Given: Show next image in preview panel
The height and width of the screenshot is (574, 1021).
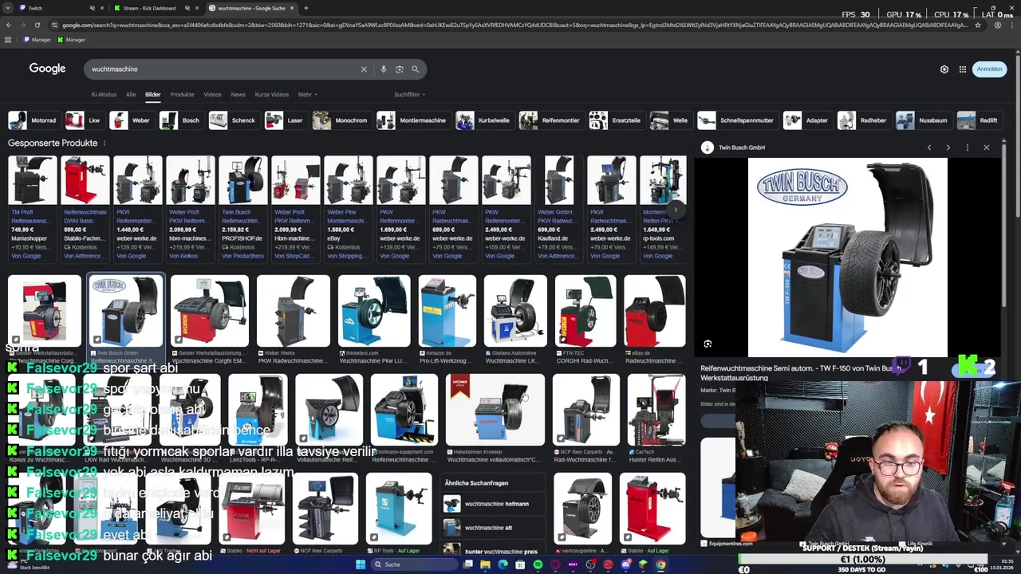Looking at the screenshot, I should click(x=948, y=147).
